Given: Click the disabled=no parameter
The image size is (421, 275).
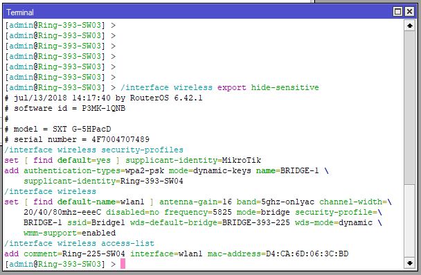Looking at the screenshot, I should point(132,212).
